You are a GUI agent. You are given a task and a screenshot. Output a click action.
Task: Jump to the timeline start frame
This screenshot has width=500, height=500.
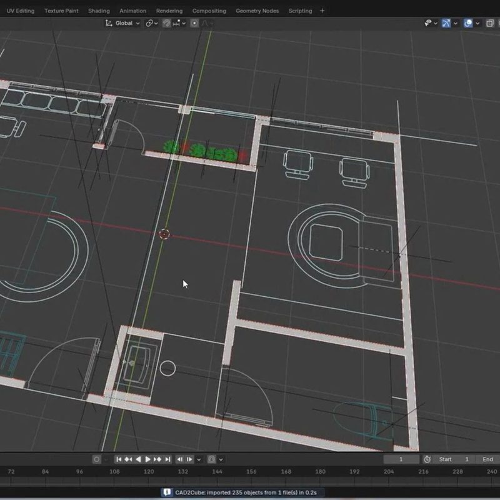[119, 459]
